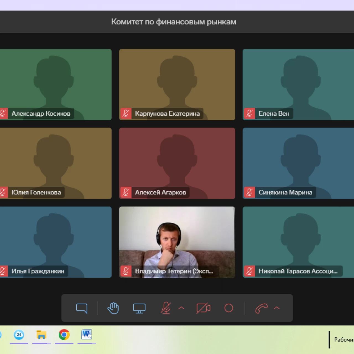The image size is (354, 354).
Task: Click the Алексей Агарков name label
Action: coord(160,192)
